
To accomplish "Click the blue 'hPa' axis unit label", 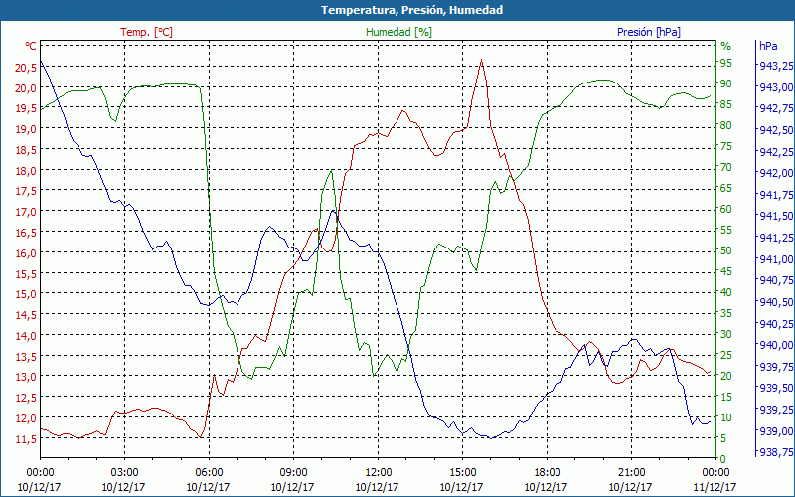I will point(768,46).
